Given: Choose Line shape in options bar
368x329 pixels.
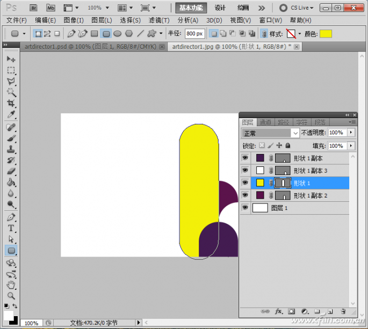Looking at the screenshot, I should pyautogui.click(x=140, y=34).
